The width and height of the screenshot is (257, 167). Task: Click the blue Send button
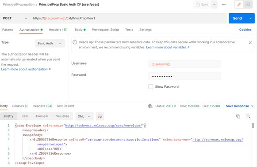point(238,18)
